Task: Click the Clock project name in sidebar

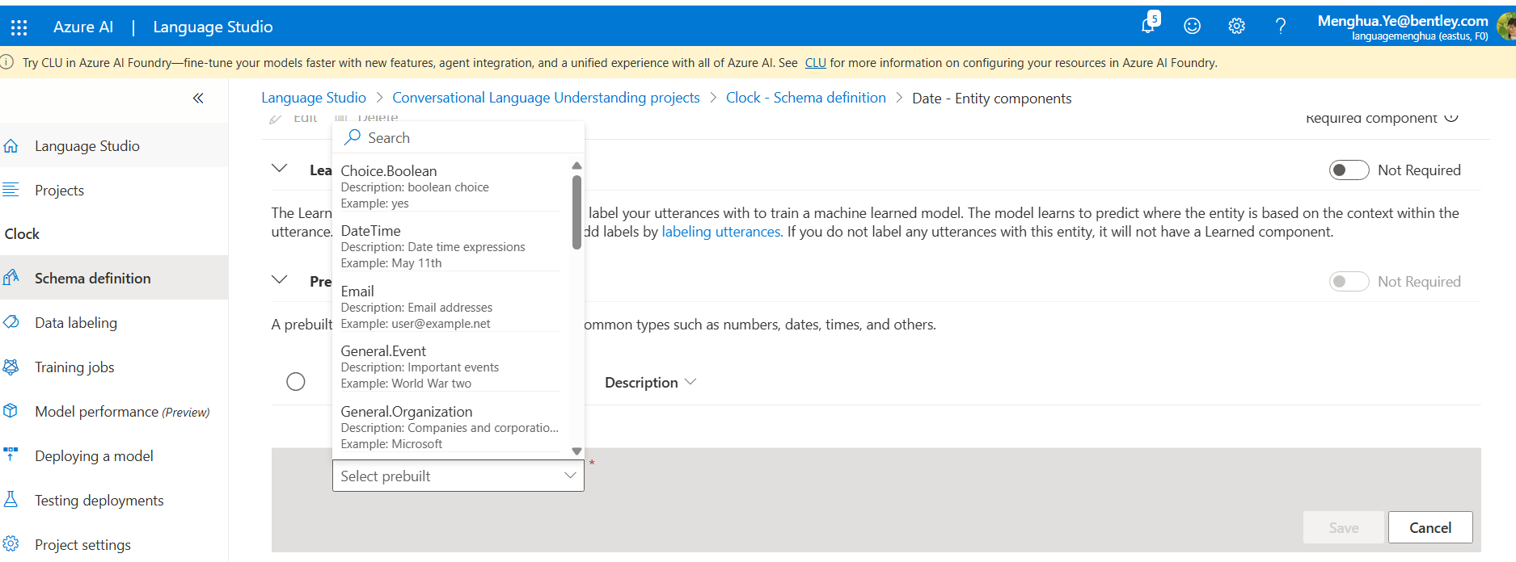Action: (22, 234)
